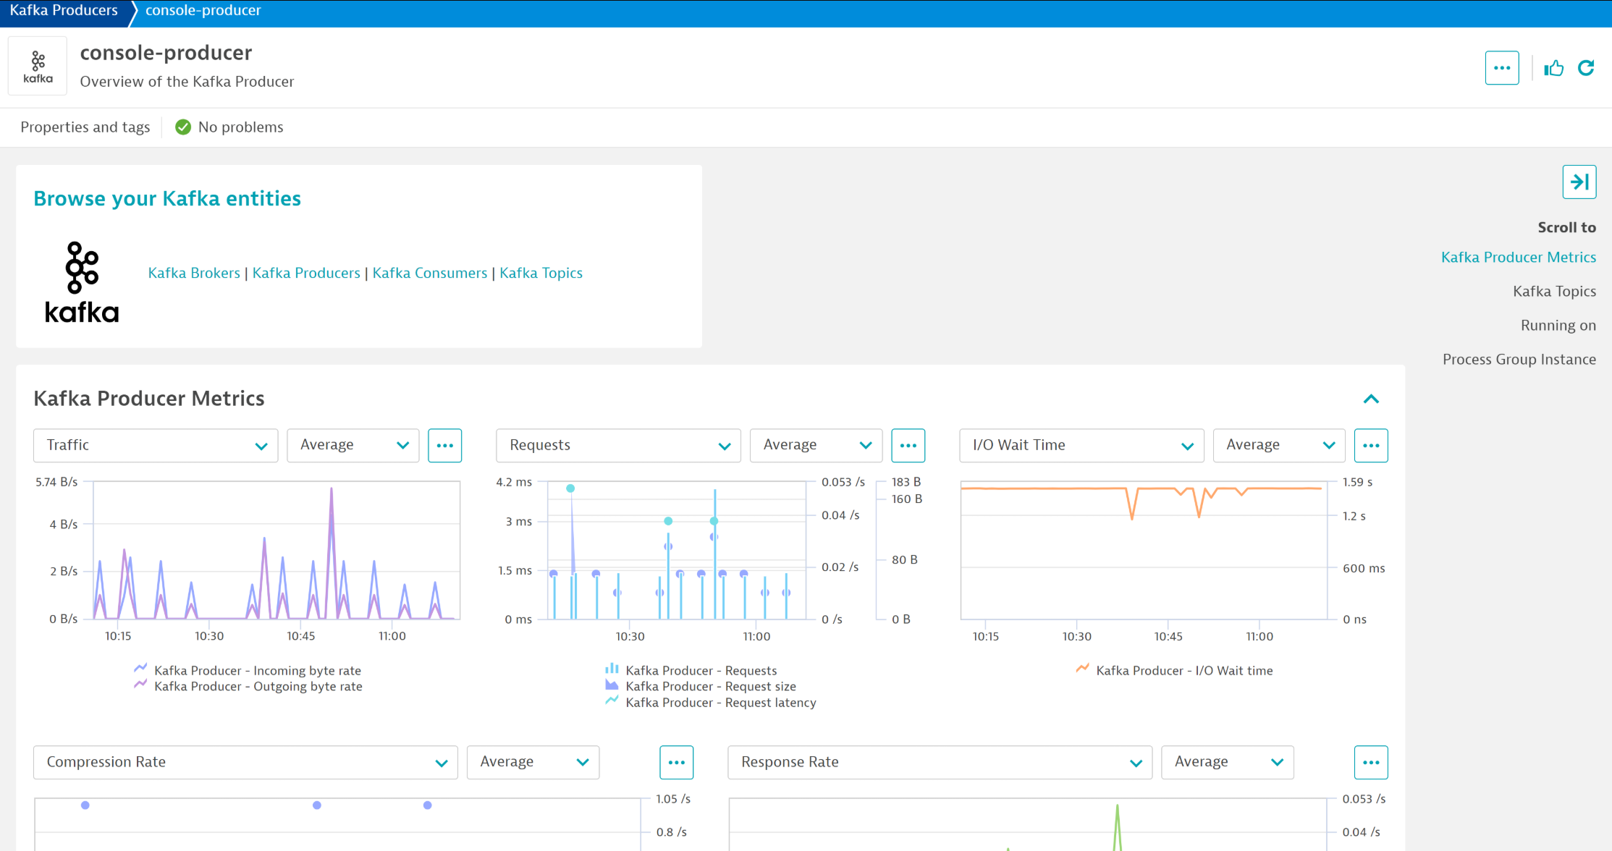Jump to Process Group Instance section
This screenshot has height=851, width=1612.
coord(1519,360)
